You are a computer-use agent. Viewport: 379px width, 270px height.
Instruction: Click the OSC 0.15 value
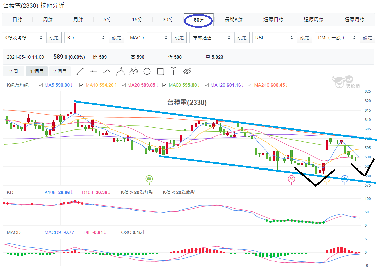point(133,232)
